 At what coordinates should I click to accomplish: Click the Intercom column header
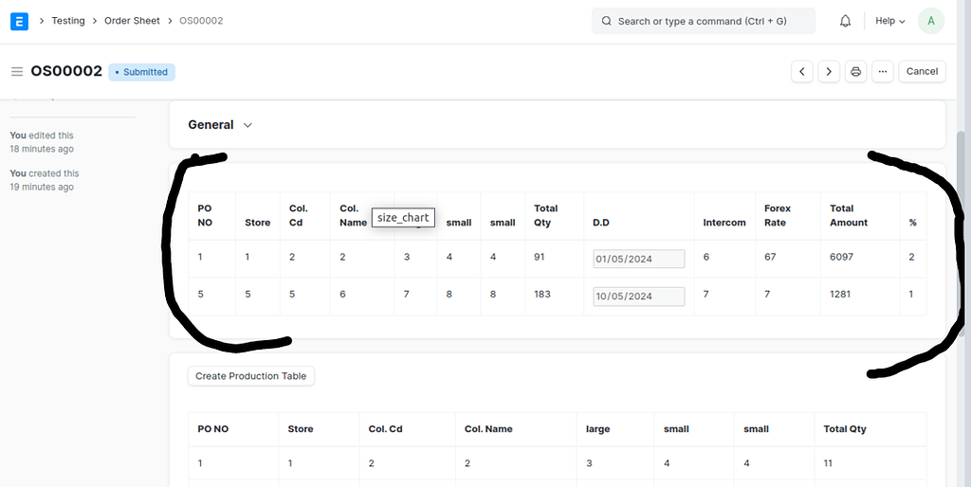(x=724, y=222)
